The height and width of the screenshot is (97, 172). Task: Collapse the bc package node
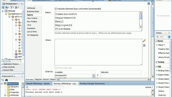pyautogui.click(x=13, y=19)
